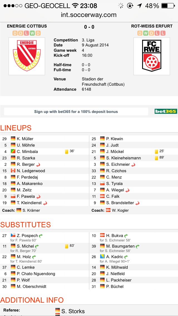Tap the Bosnian flag beside A. Kadric

pos(102,257)
